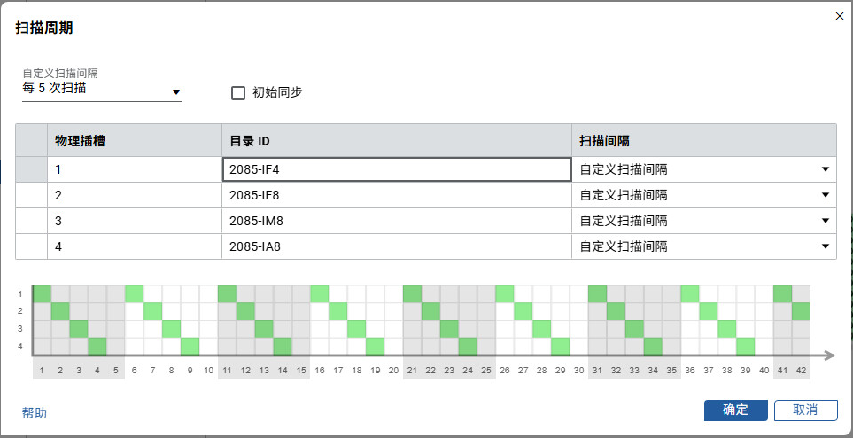Open the 每 5 次扫描 interval dropdown
The height and width of the screenshot is (438, 853).
(175, 92)
